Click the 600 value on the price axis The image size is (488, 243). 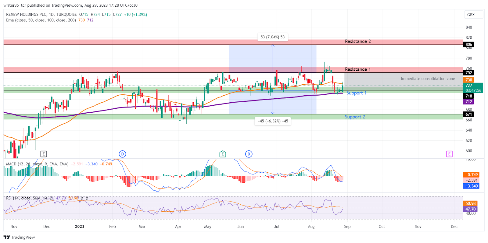pyautogui.click(x=469, y=151)
